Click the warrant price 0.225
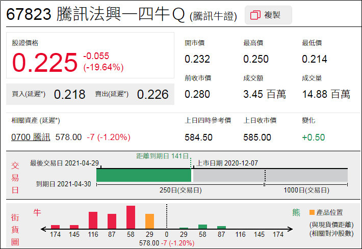 (x=44, y=62)
